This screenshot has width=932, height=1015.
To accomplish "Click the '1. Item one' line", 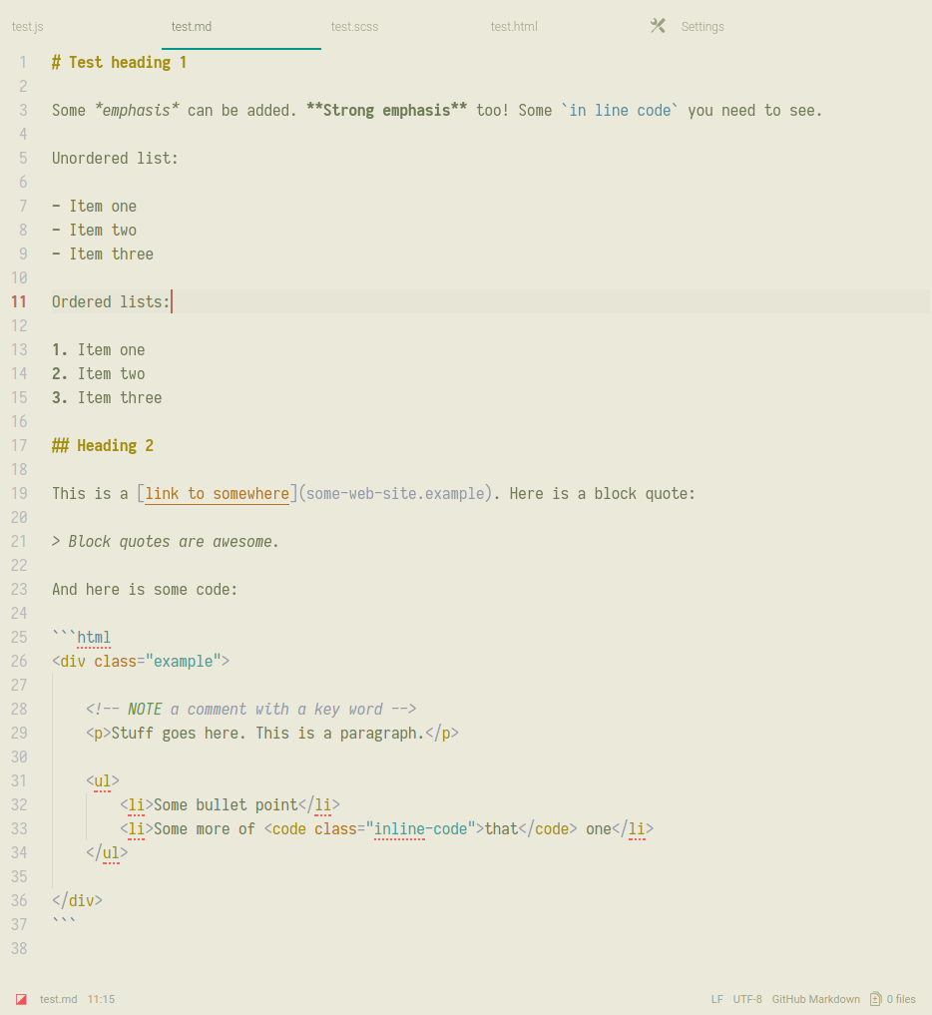I will [99, 349].
